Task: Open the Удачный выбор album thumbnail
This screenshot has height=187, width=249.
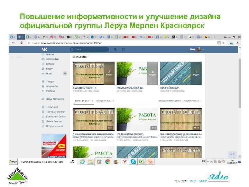Action: click(181, 73)
